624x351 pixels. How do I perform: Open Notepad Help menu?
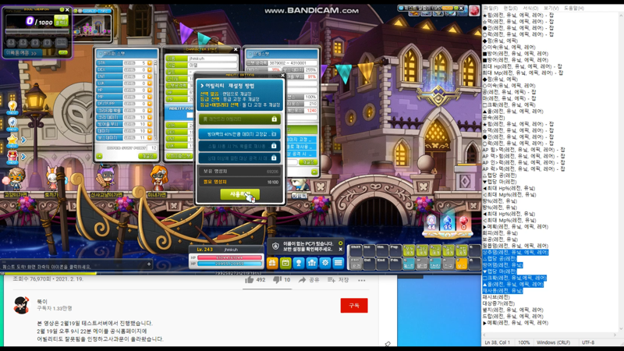574,8
